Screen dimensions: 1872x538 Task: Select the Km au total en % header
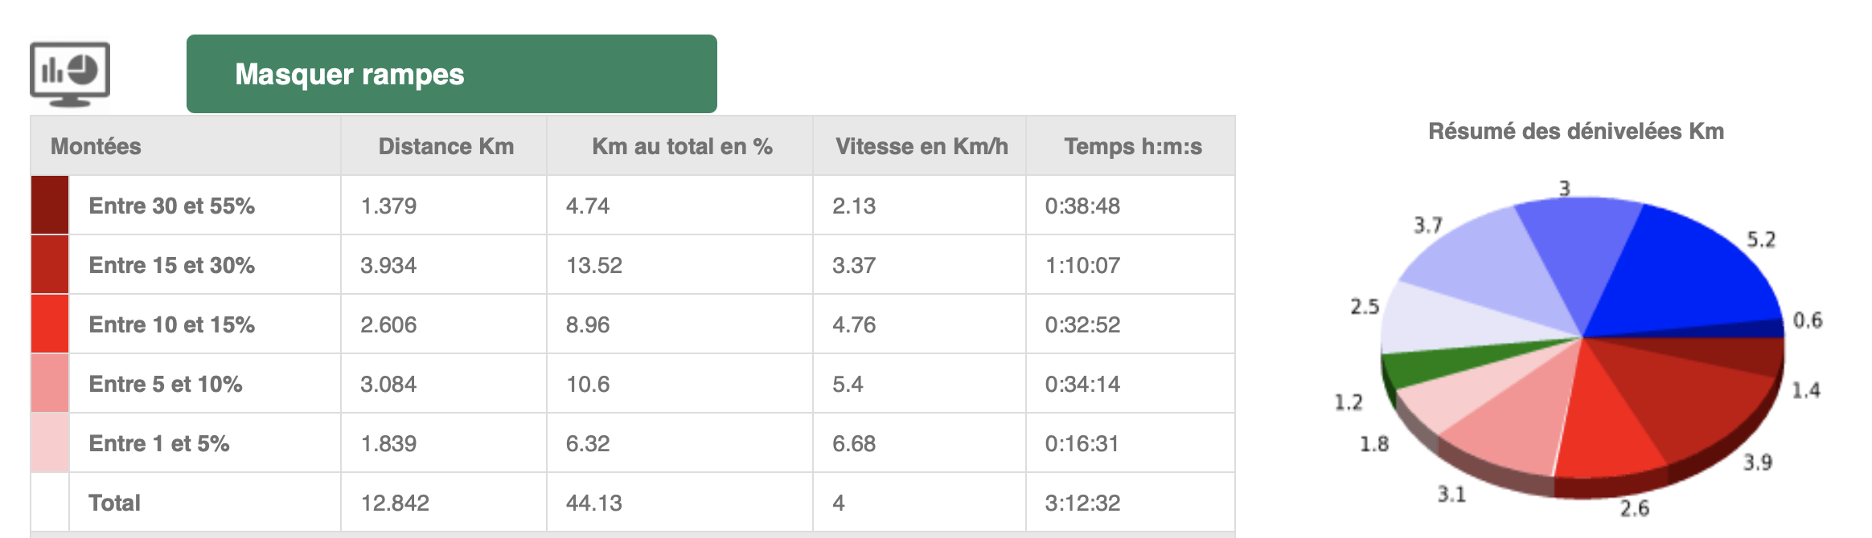tap(682, 146)
